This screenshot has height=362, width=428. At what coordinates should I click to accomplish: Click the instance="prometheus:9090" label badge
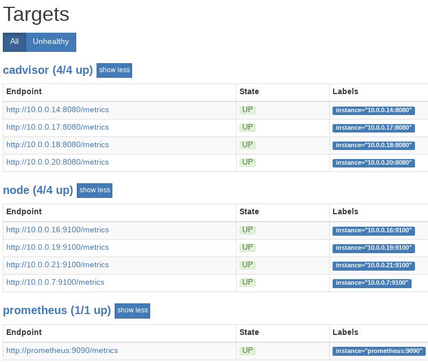click(x=379, y=351)
